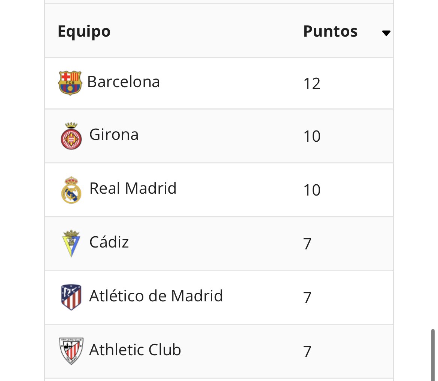
Task: Select the Cádiz team name
Action: tap(109, 242)
